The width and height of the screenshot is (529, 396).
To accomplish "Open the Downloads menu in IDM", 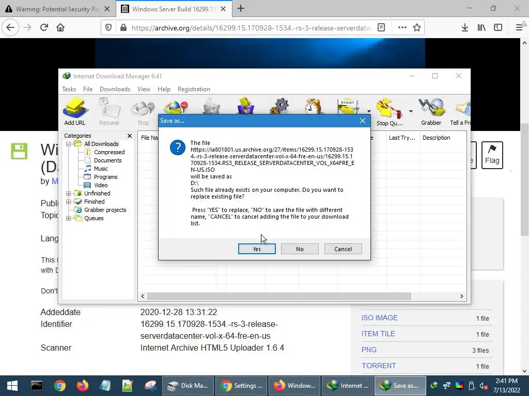I will coord(115,89).
